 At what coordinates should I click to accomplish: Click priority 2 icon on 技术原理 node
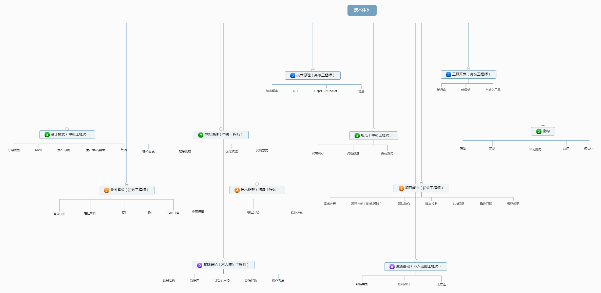click(293, 76)
